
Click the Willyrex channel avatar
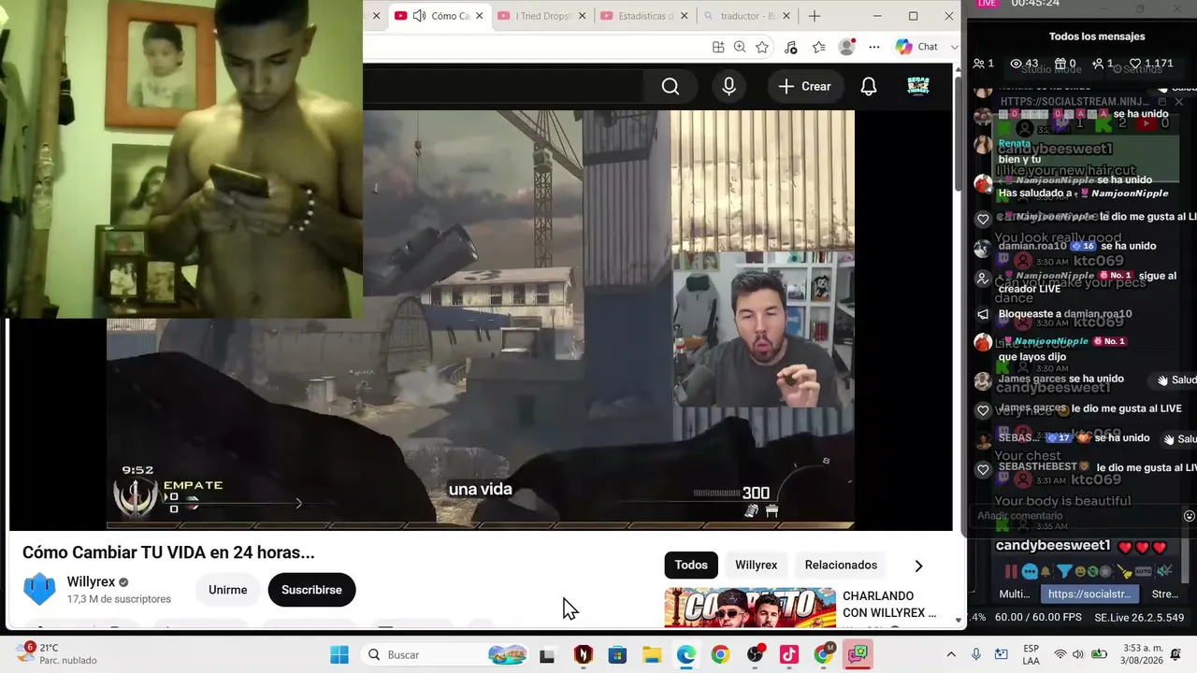point(39,590)
